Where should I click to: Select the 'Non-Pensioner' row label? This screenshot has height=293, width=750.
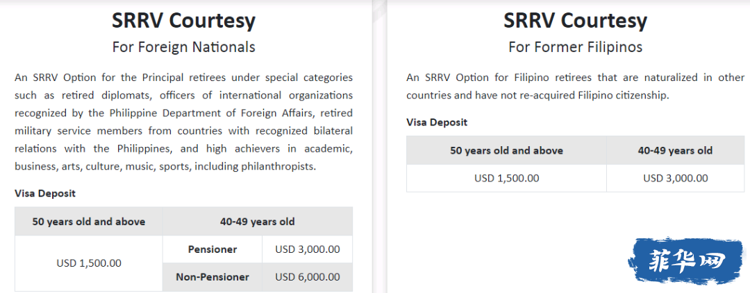pyautogui.click(x=212, y=277)
